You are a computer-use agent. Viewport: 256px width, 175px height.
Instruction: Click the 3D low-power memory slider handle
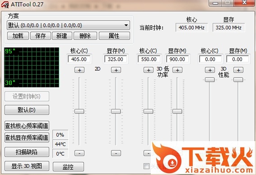pyautogui.click(x=177, y=111)
